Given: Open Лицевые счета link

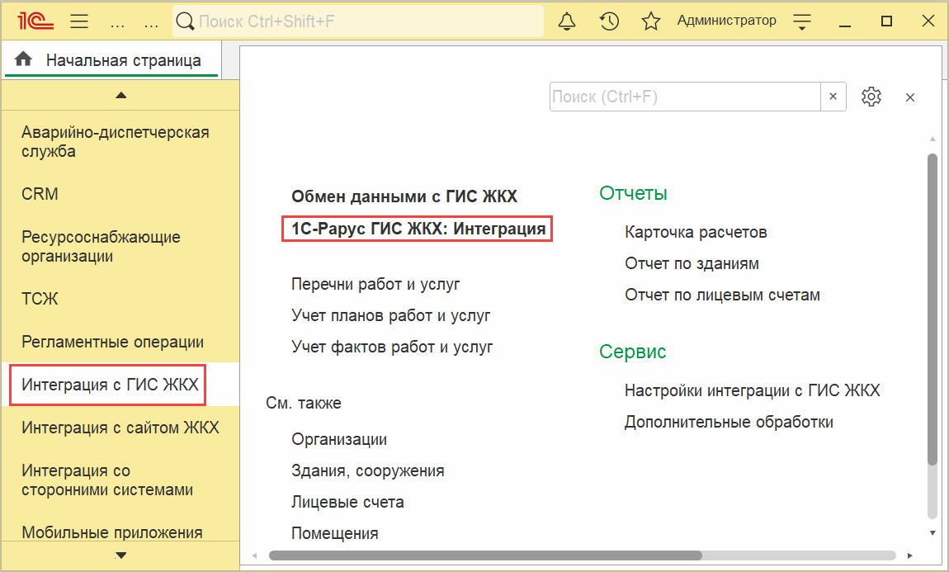Looking at the screenshot, I should (347, 502).
